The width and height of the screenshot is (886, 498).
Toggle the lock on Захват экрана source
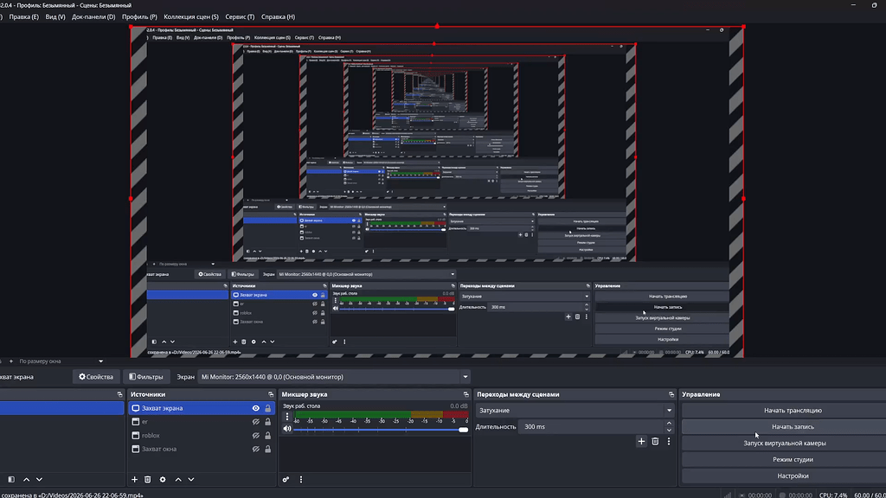point(268,408)
